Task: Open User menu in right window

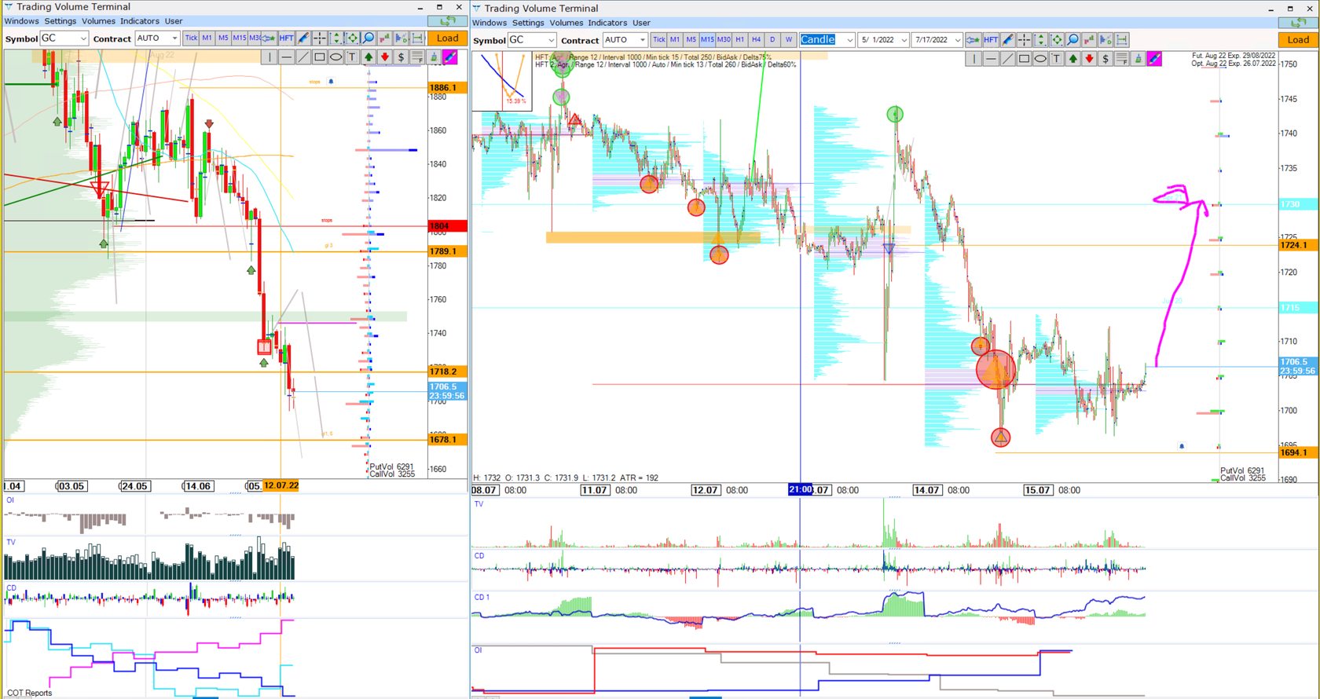Action: (x=641, y=23)
